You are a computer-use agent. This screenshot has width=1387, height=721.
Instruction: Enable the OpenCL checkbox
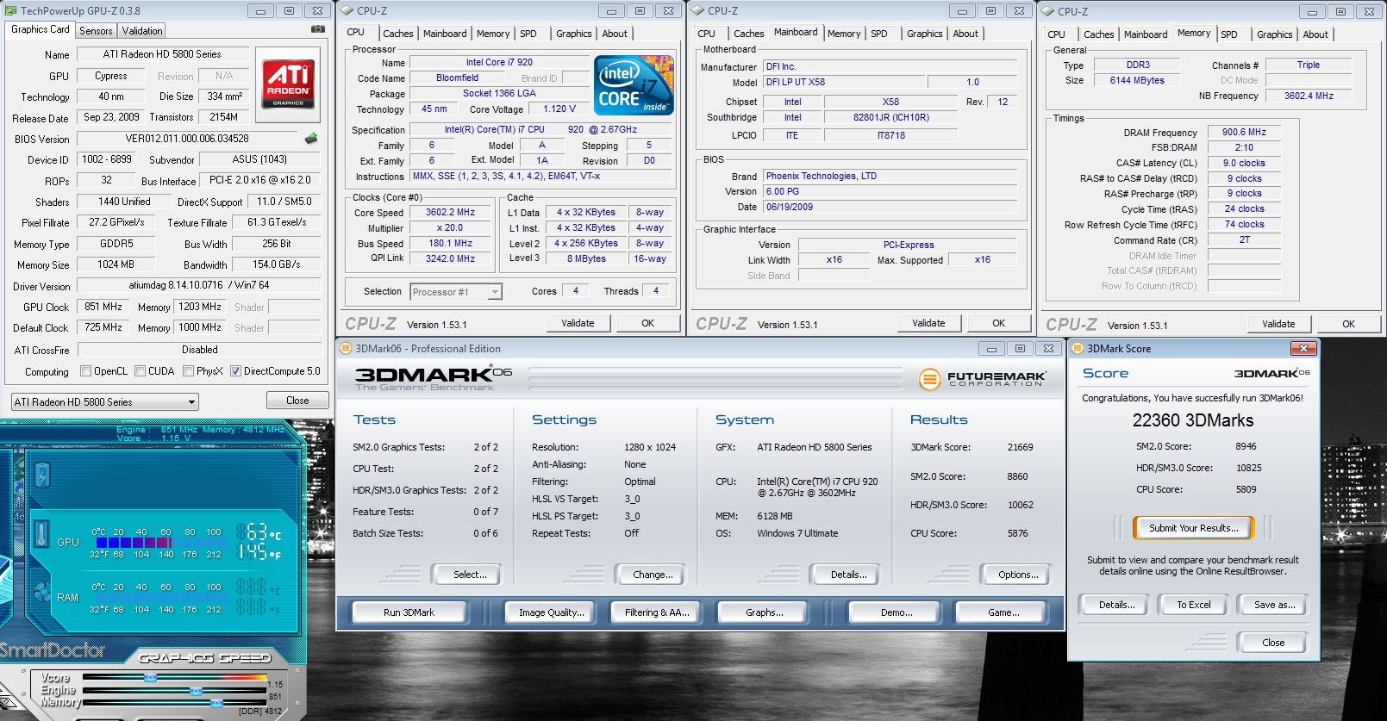(x=85, y=371)
